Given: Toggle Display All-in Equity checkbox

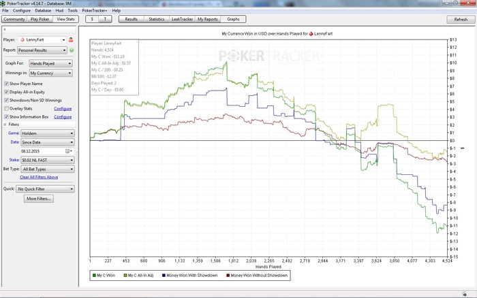Looking at the screenshot, I should 6,92.
